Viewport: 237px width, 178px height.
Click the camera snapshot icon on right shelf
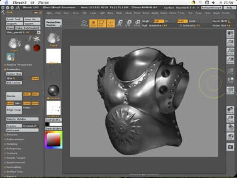point(230,147)
